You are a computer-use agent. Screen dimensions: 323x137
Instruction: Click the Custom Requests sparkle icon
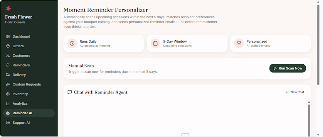pyautogui.click(x=8, y=84)
